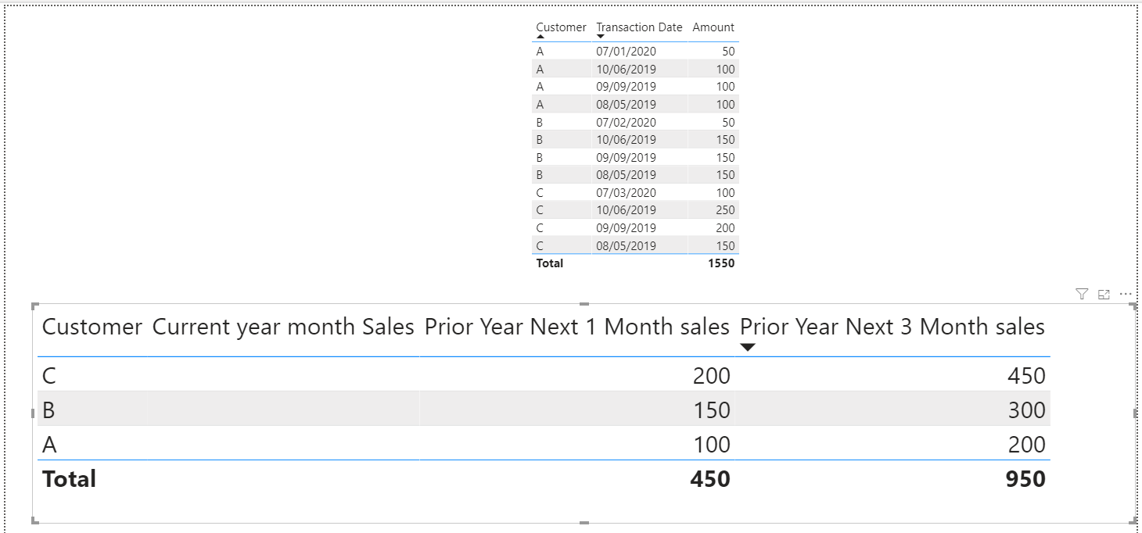Screen dimensions: 1142x533
Task: Click the bold 450 total in the bottom table
Action: pos(710,479)
